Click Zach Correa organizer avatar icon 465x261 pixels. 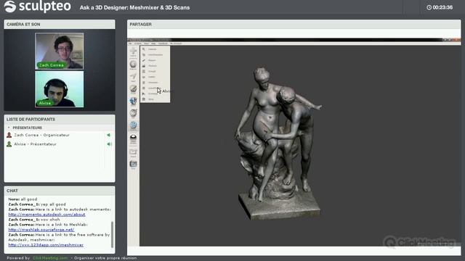[9, 135]
